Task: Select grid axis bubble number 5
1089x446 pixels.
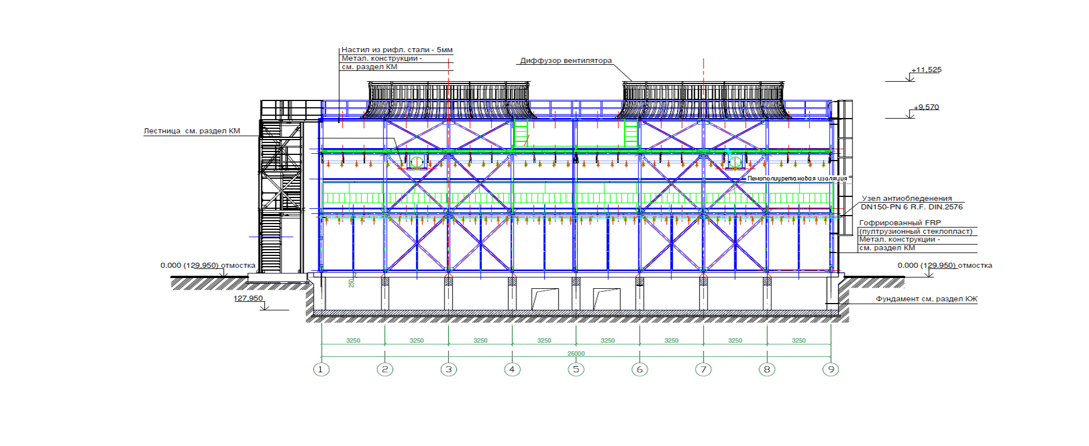Action: click(x=576, y=369)
